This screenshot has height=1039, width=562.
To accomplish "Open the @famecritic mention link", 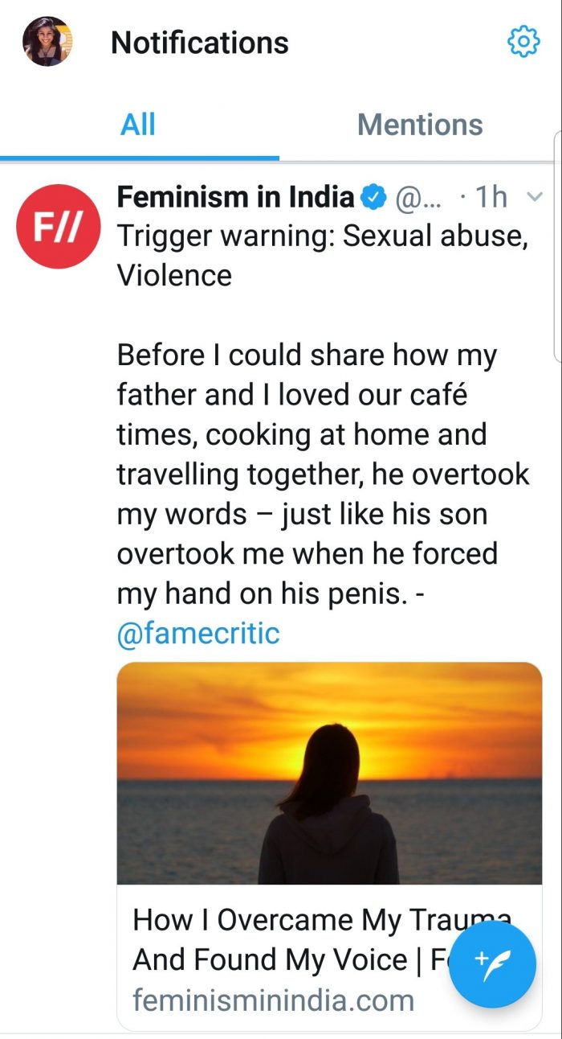I will click(198, 633).
